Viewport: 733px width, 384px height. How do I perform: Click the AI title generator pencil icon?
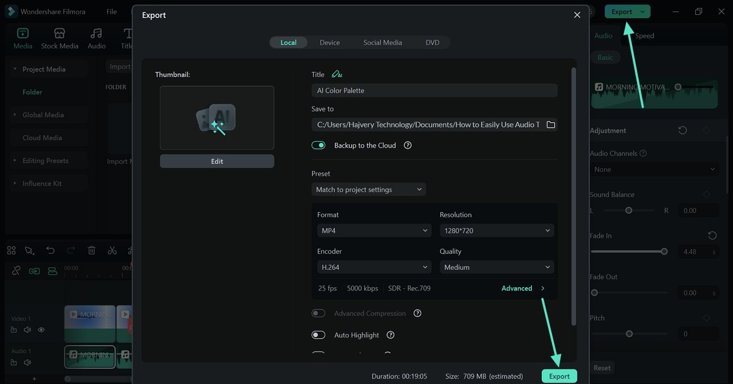pos(337,74)
